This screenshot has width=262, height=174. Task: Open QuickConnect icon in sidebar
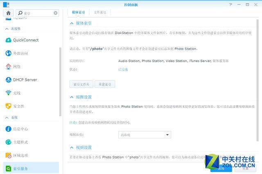pyautogui.click(x=8, y=40)
